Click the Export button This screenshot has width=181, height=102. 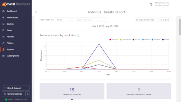tap(165, 20)
